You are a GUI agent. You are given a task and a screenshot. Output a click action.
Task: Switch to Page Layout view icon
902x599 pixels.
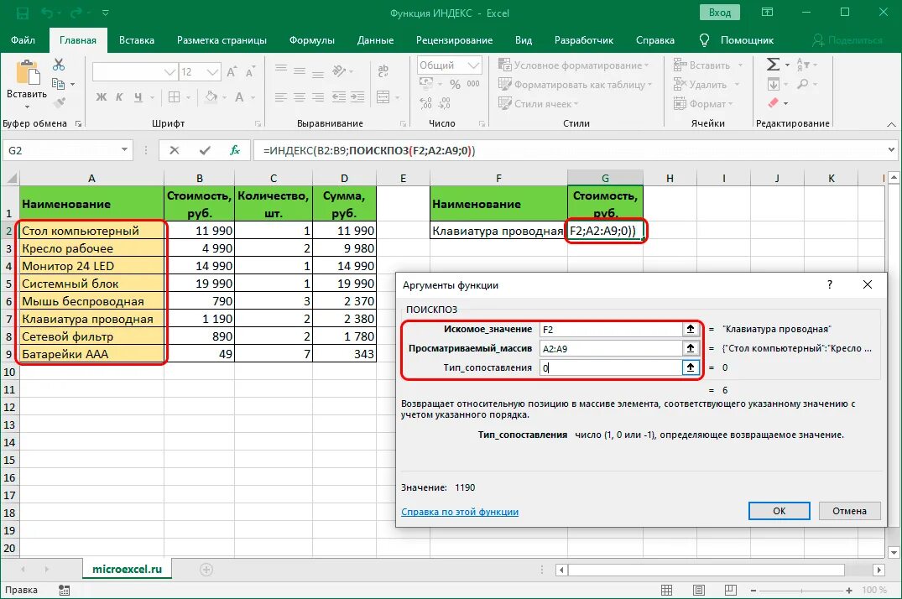(x=699, y=590)
